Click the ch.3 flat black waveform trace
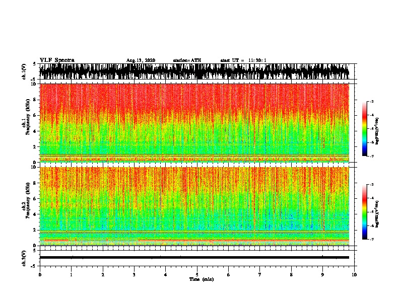 tap(194, 258)
